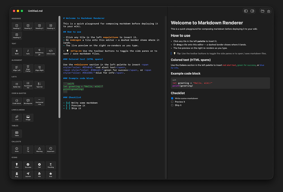Insert a Code block

tap(17, 102)
